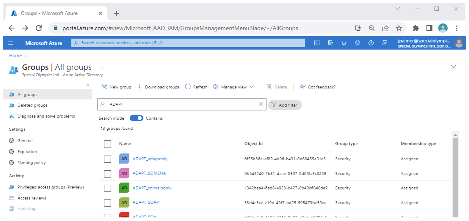Open the ADAPT_SOAP group
Image resolution: width=469 pixels, height=221 pixels.
[x=146, y=202]
